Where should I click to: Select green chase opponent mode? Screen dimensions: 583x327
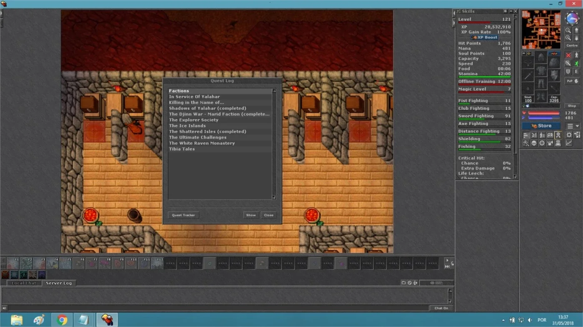tap(577, 64)
